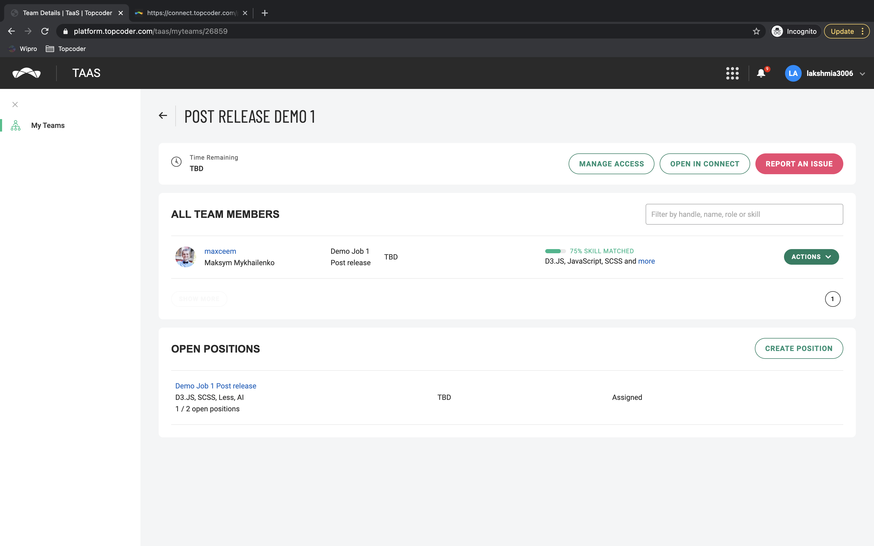The image size is (874, 546).
Task: Click 'D3.JS, SCSS, Less, AI' skills text
Action: (209, 397)
